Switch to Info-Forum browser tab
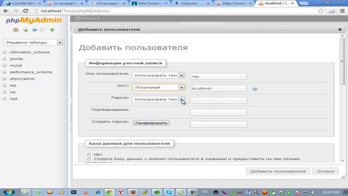The image size is (348, 196). [x=150, y=3]
